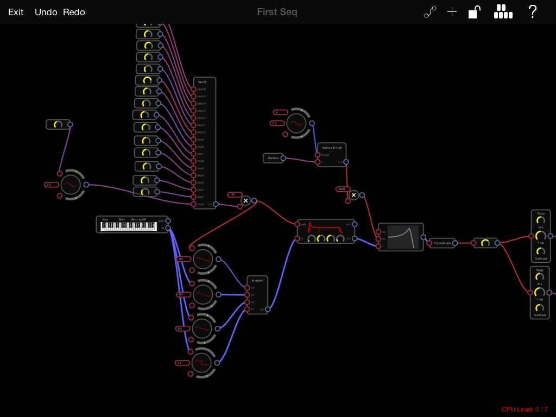556x417 pixels.
Task: Edit the multiplier value field 110
Action: (235, 195)
